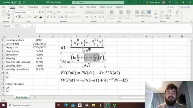Viewport: 193px width, 108px height.
Task: Click the Cut scissors icon
Action: click(x=9, y=11)
